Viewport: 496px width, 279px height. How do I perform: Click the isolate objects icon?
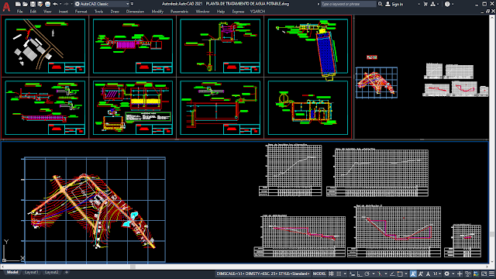tap(468, 274)
